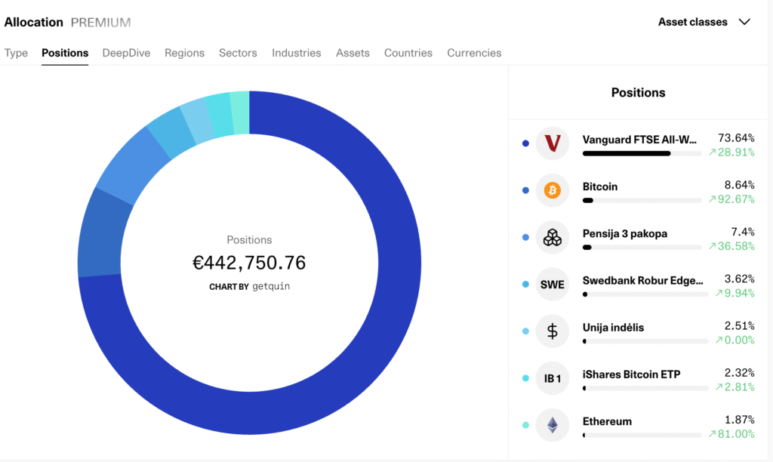Open the Swedbank Robur Edge position entry

(x=642, y=280)
